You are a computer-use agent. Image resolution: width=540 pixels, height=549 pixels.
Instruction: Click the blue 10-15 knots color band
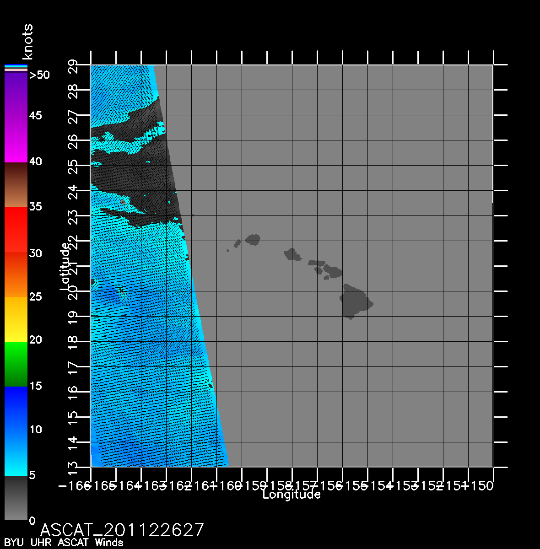16,408
